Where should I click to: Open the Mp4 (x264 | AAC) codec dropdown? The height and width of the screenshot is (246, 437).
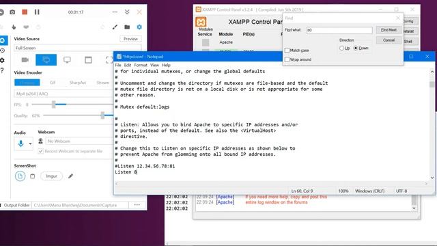point(64,94)
